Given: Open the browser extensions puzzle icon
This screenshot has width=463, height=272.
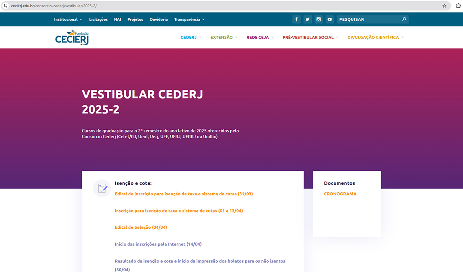Looking at the screenshot, I should pyautogui.click(x=457, y=6).
